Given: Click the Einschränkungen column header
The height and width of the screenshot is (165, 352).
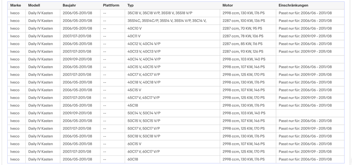Looking at the screenshot, I should coord(310,5).
